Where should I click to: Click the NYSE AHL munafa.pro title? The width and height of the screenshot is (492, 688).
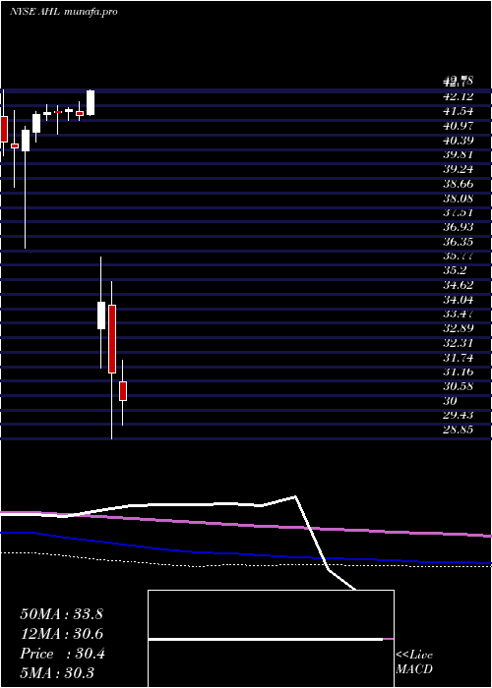pyautogui.click(x=64, y=12)
